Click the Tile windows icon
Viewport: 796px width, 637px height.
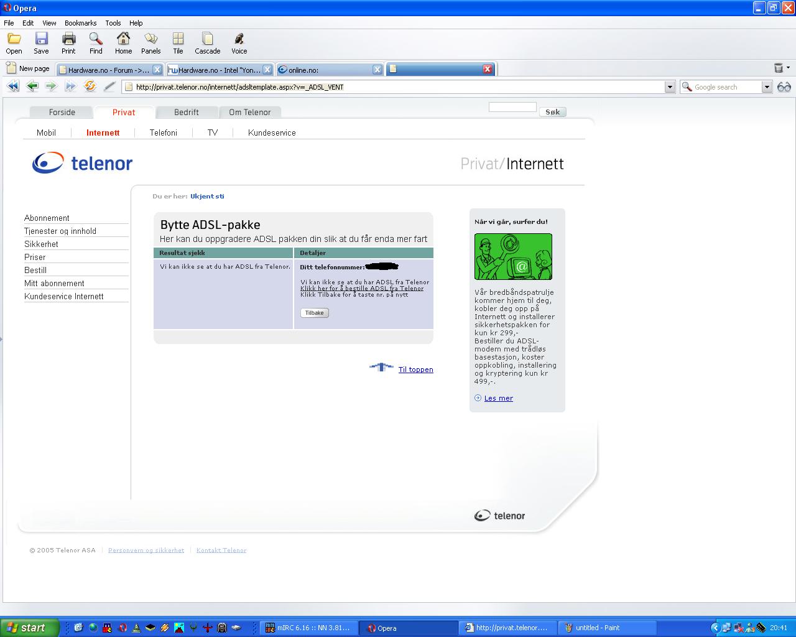tap(178, 39)
